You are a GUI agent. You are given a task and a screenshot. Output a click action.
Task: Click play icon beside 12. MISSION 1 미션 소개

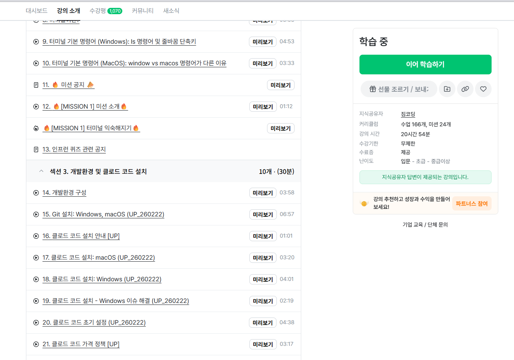coord(36,107)
